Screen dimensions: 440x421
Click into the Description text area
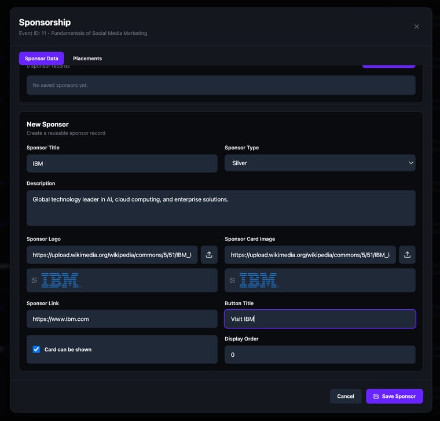(x=221, y=208)
